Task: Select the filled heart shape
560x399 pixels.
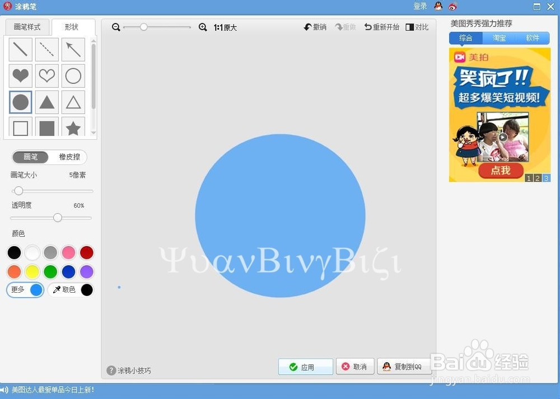Action: coord(20,76)
